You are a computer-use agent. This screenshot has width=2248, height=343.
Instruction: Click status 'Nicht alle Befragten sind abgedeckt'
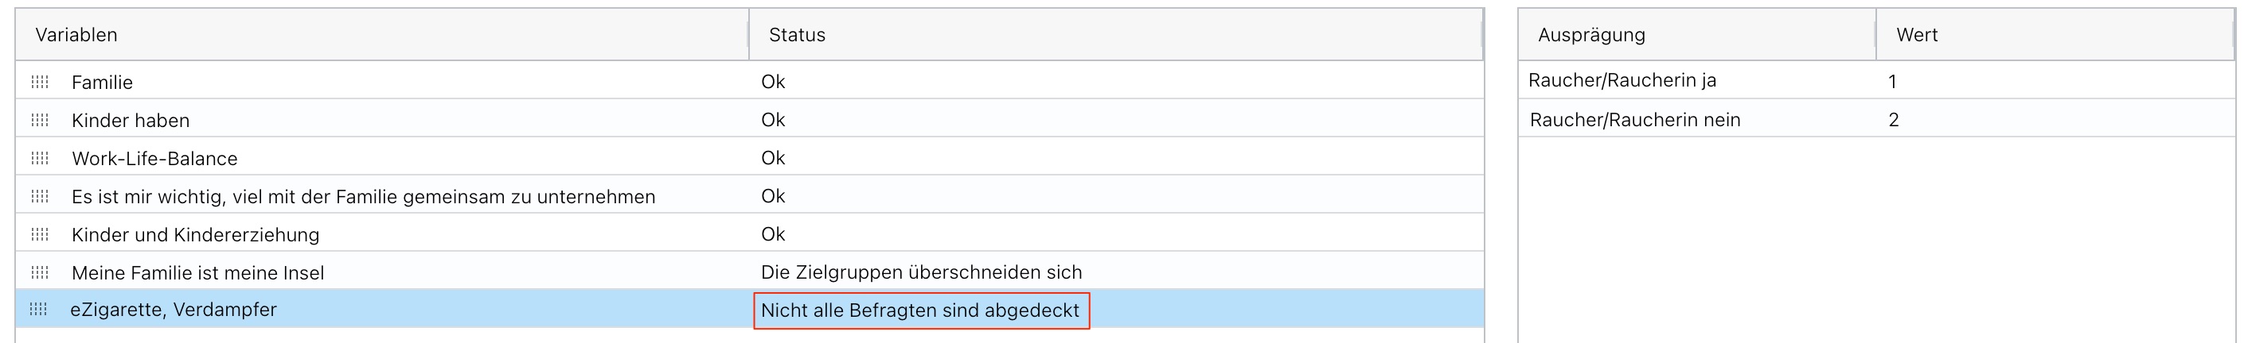point(919,310)
